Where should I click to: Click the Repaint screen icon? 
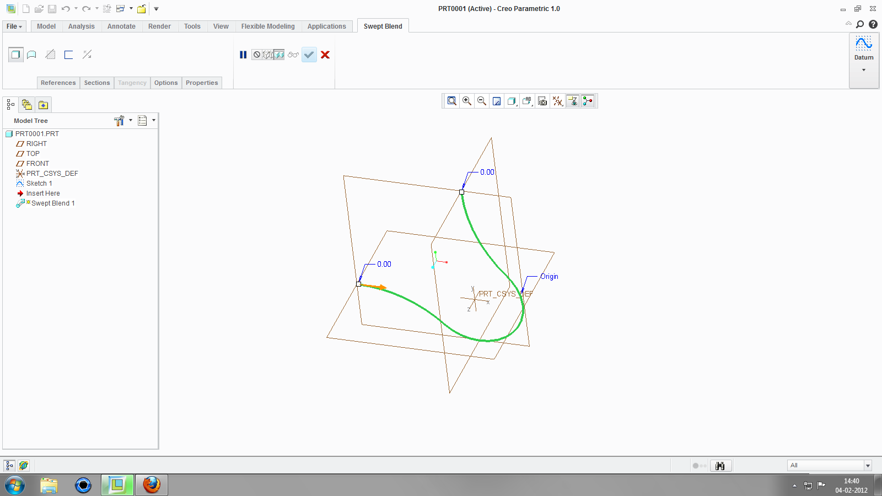[x=497, y=101]
